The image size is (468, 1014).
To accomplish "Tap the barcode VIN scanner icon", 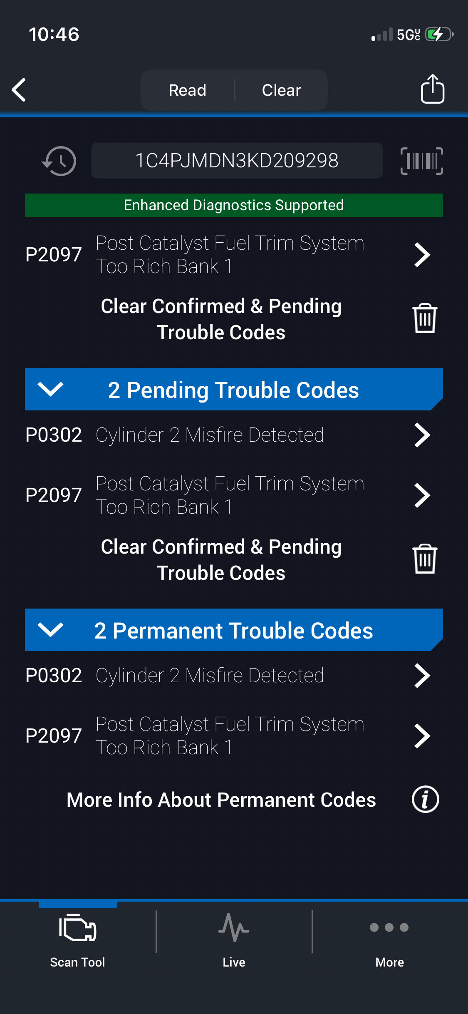I will (x=421, y=161).
